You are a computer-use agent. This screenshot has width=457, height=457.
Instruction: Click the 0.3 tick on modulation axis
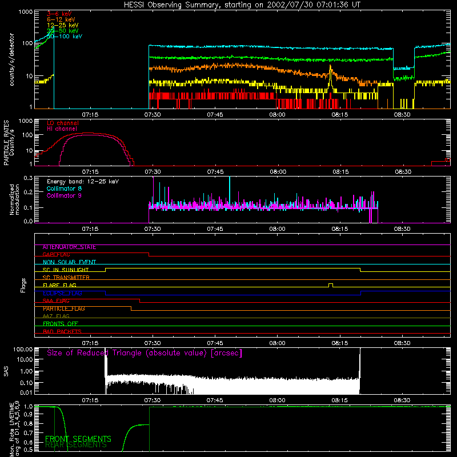pos(28,178)
